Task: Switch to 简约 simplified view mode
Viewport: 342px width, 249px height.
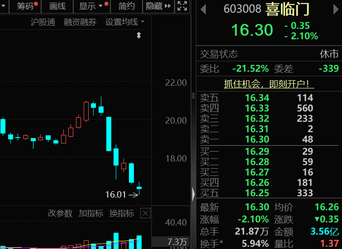Action: tap(126, 6)
